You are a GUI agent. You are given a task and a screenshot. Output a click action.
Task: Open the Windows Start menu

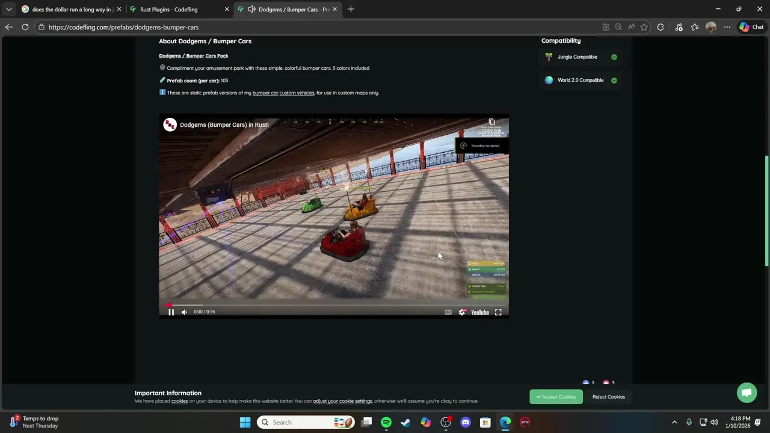point(245,422)
